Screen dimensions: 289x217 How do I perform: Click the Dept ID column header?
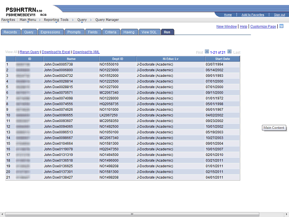coord(117,59)
